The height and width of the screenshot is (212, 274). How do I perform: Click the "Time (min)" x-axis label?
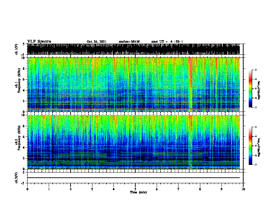138,192
